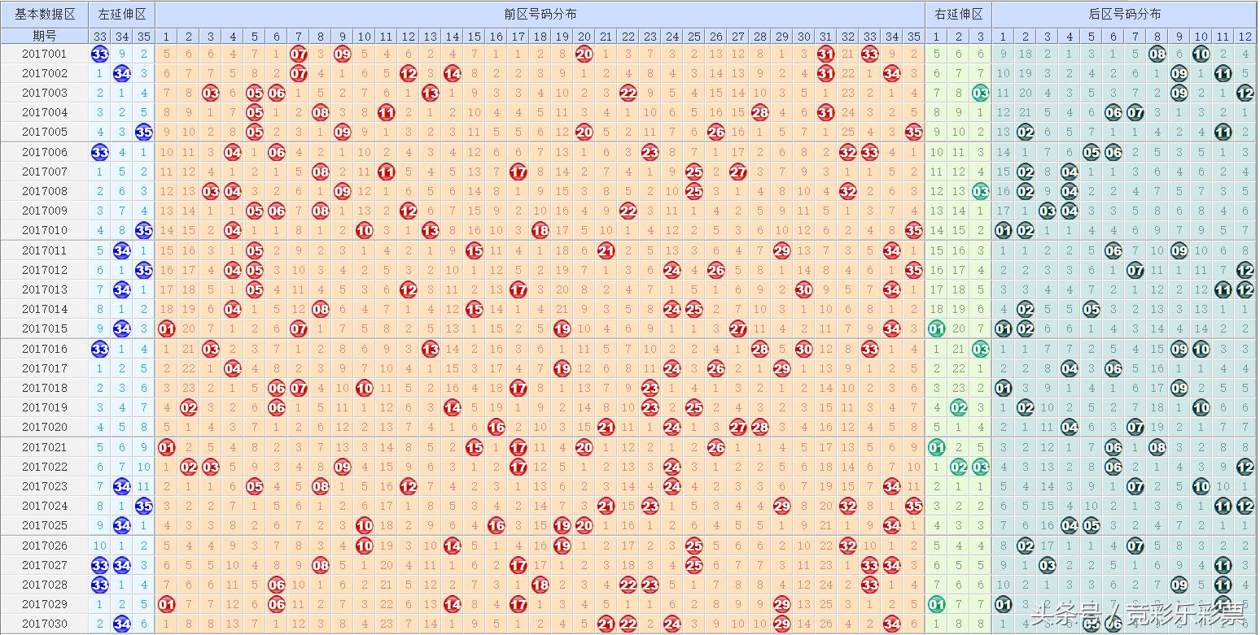This screenshot has height=635, width=1260.
Task: Click red ball 13 in row 2017016
Action: click(431, 349)
